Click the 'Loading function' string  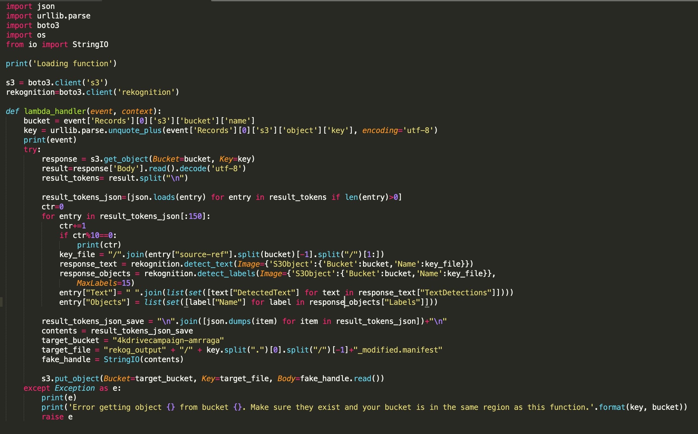(73, 64)
